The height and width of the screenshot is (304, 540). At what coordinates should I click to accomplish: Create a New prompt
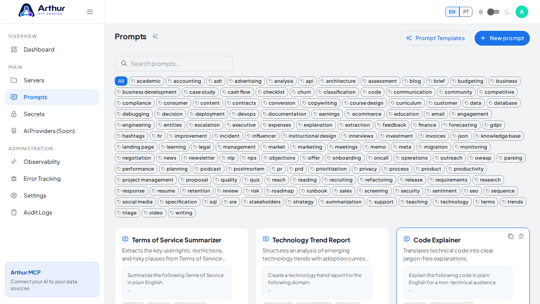pos(502,38)
